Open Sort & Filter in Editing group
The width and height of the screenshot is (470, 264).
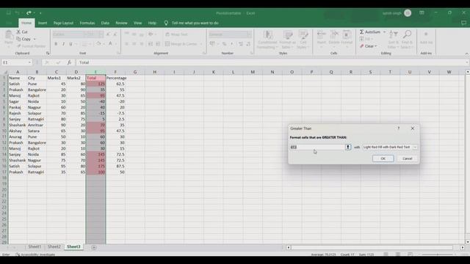(x=393, y=40)
